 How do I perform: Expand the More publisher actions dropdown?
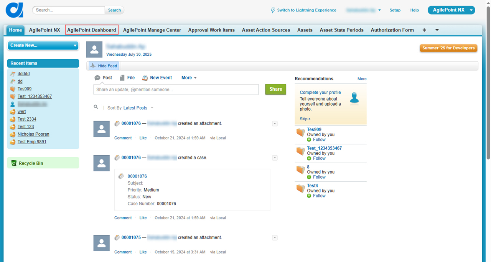coord(189,78)
